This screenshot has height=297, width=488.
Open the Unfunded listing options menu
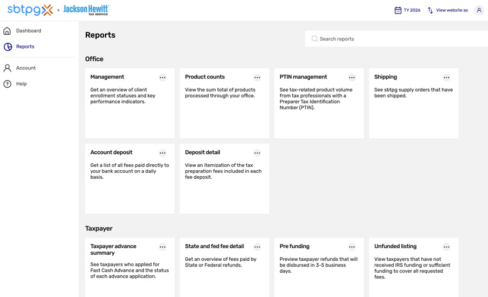coord(446,247)
